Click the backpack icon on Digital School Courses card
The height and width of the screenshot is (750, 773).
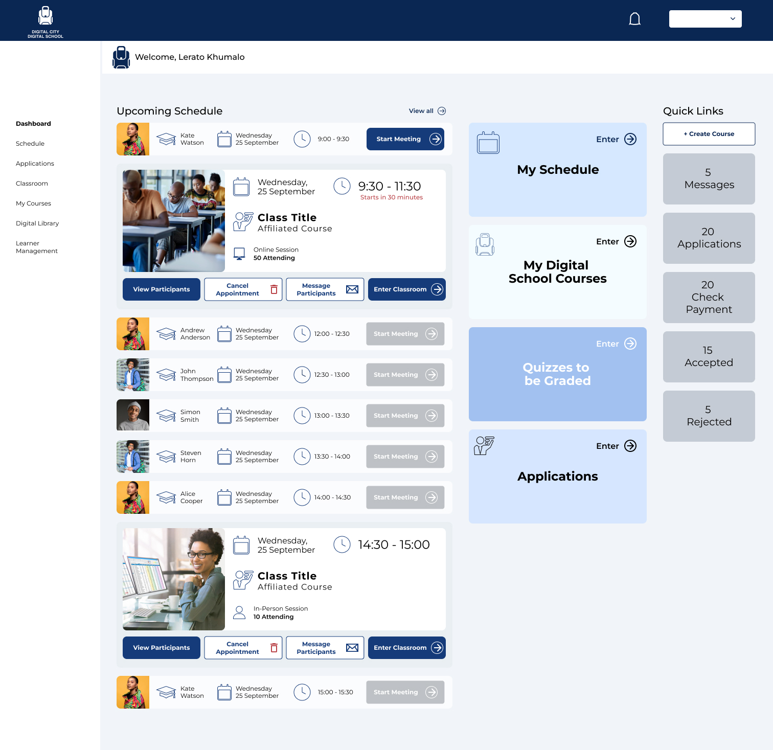point(485,244)
